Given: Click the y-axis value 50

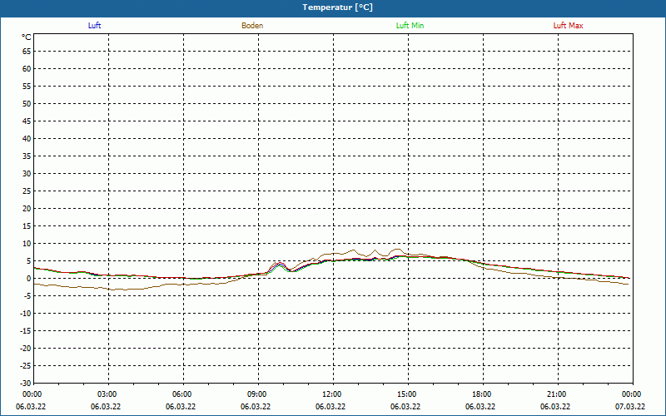Looking at the screenshot, I should [x=27, y=103].
